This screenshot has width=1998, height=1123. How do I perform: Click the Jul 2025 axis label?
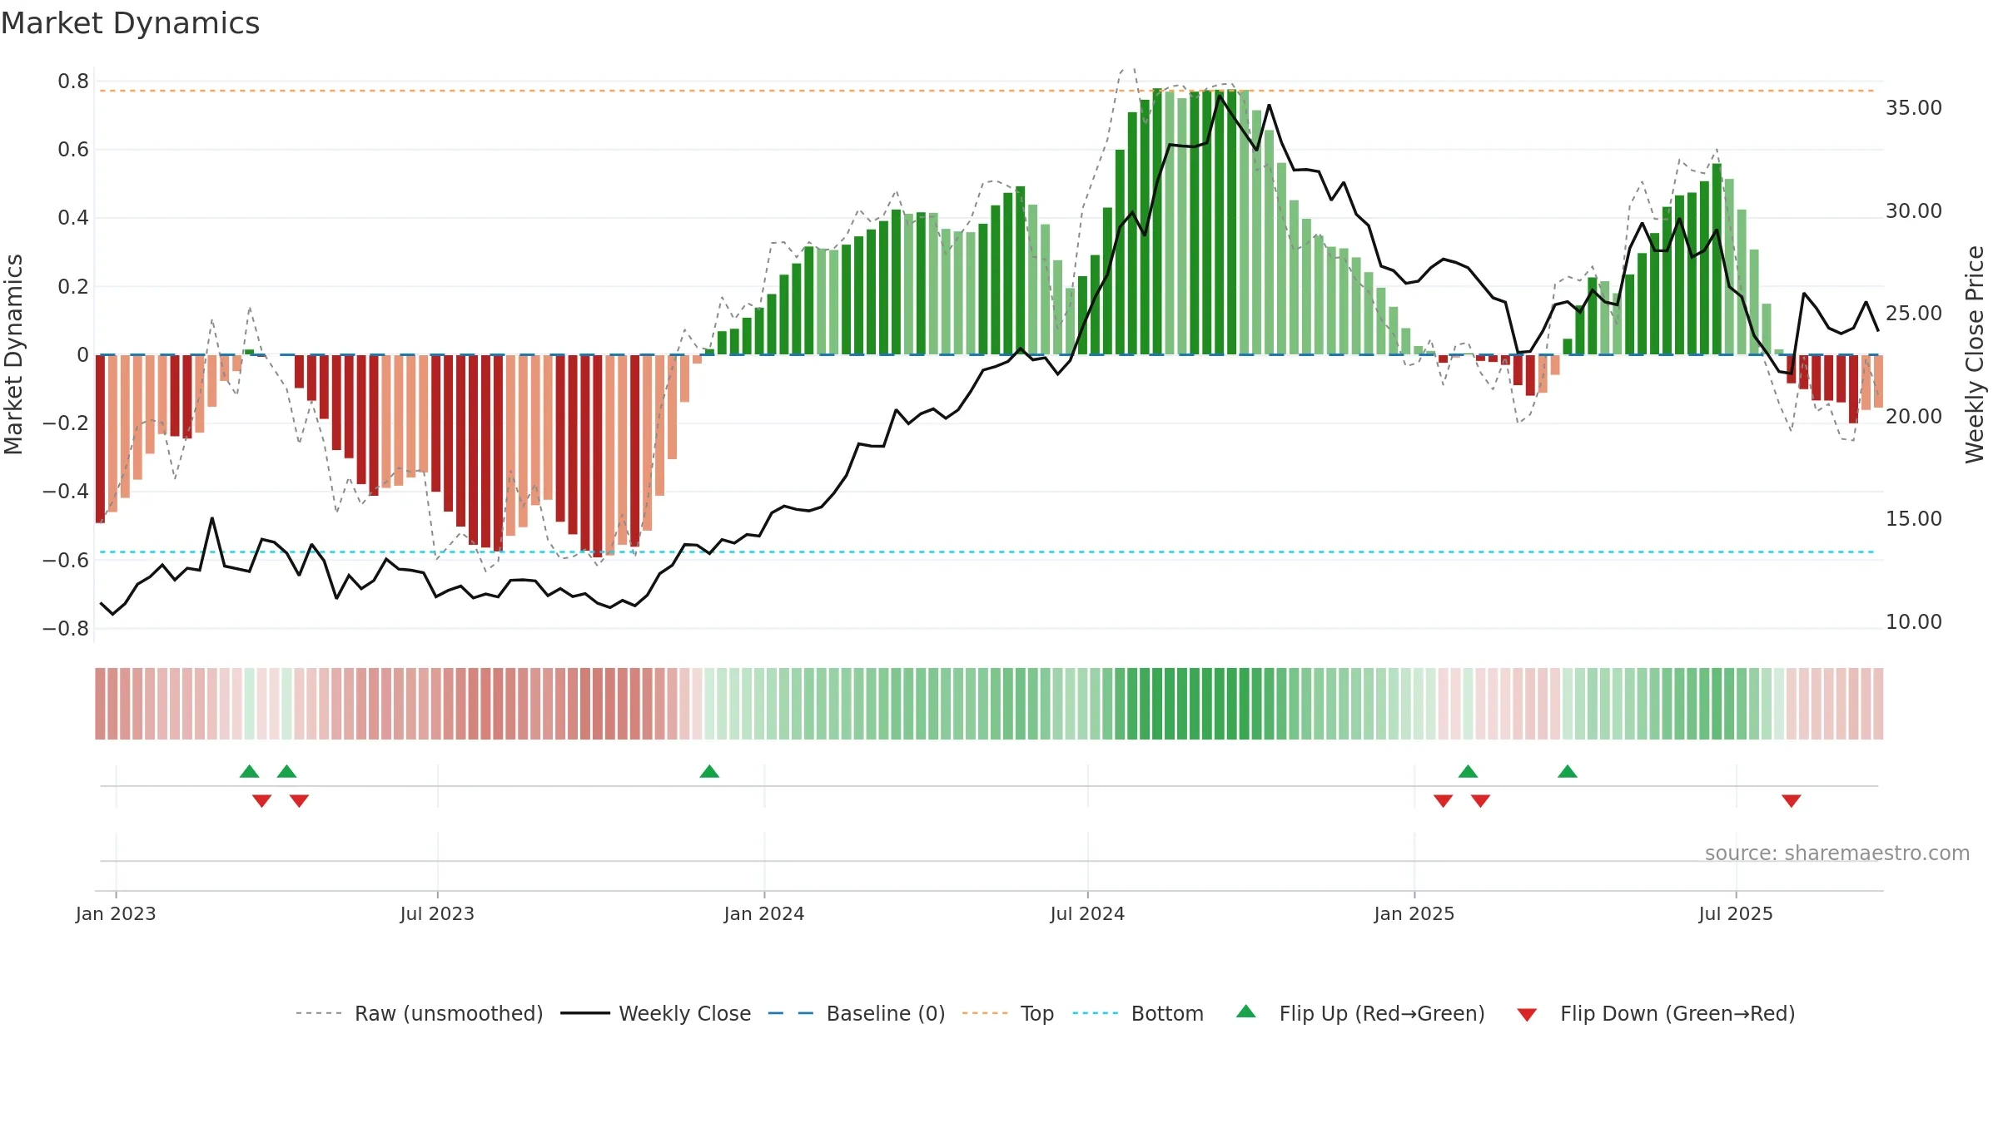(x=1736, y=913)
